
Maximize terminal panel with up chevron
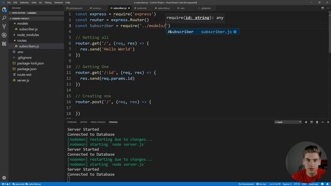[323, 122]
